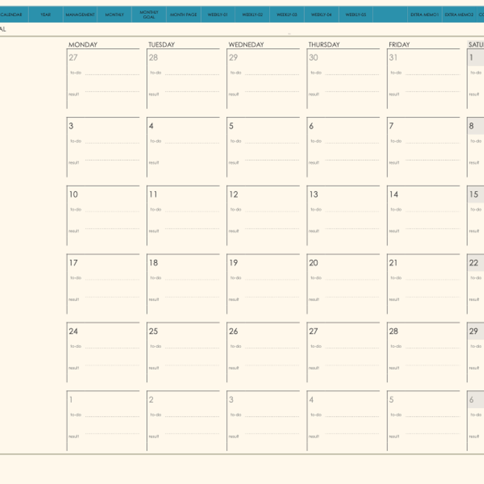Screen dimensions: 484x484
Task: Open date 18 on Tuesday
Action: click(x=154, y=263)
